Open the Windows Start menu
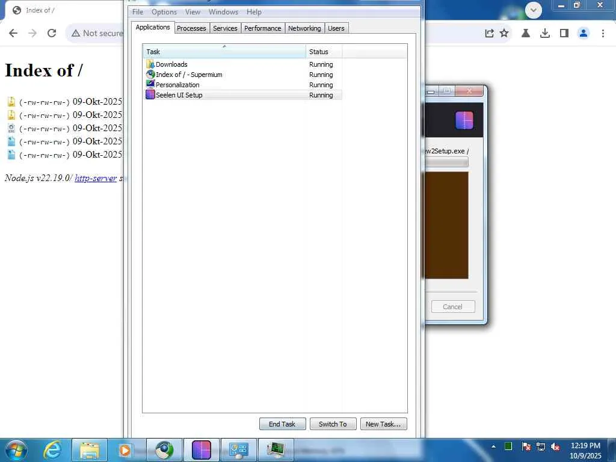Viewport: 616px width, 462px height. tap(16, 450)
